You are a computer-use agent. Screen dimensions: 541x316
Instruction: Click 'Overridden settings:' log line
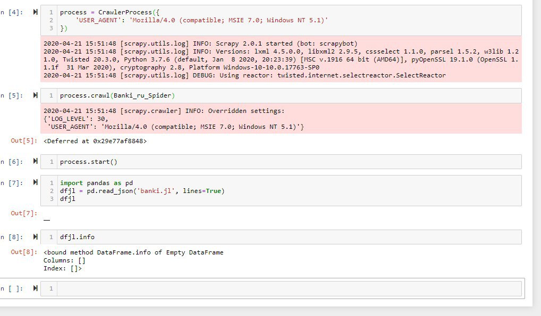(x=164, y=111)
